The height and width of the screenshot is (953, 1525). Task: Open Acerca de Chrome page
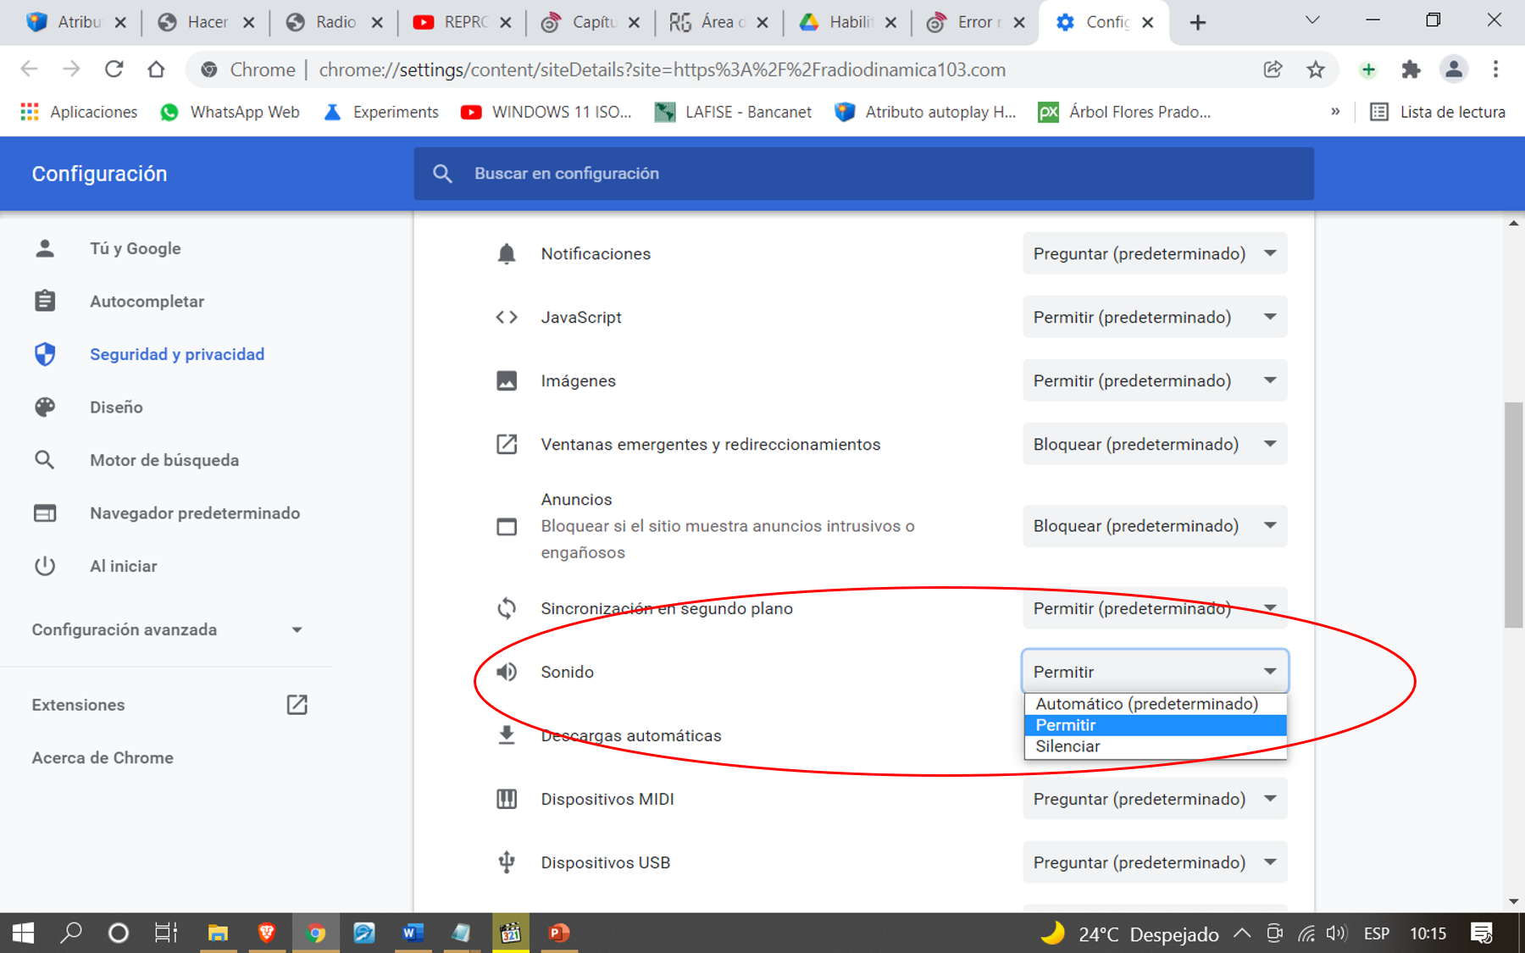pos(103,758)
